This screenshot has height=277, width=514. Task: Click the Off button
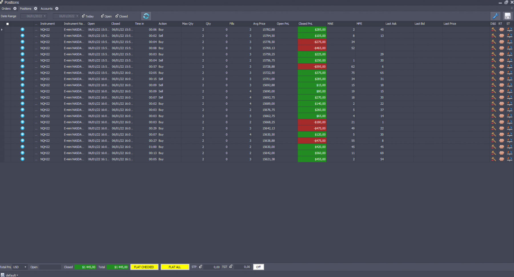click(258, 267)
